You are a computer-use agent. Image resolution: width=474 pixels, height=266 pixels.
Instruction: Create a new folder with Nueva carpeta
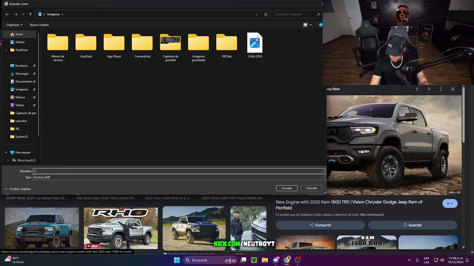point(39,25)
